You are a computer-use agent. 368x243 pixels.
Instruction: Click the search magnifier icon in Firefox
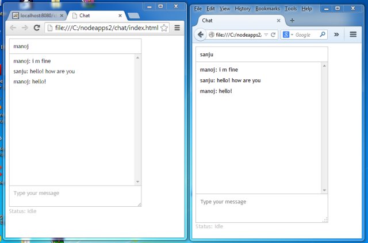(x=323, y=34)
